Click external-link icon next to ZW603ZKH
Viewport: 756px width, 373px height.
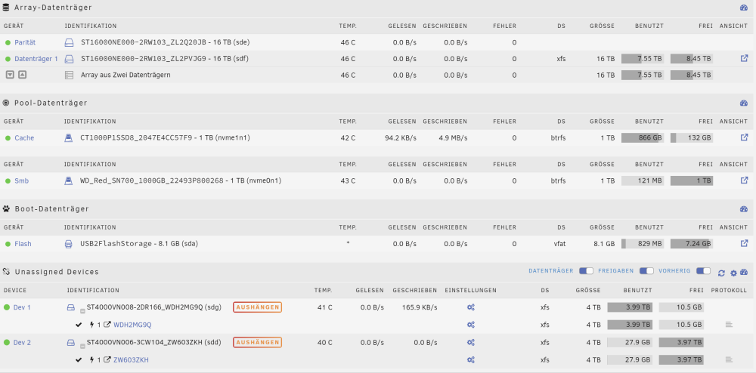(x=107, y=359)
